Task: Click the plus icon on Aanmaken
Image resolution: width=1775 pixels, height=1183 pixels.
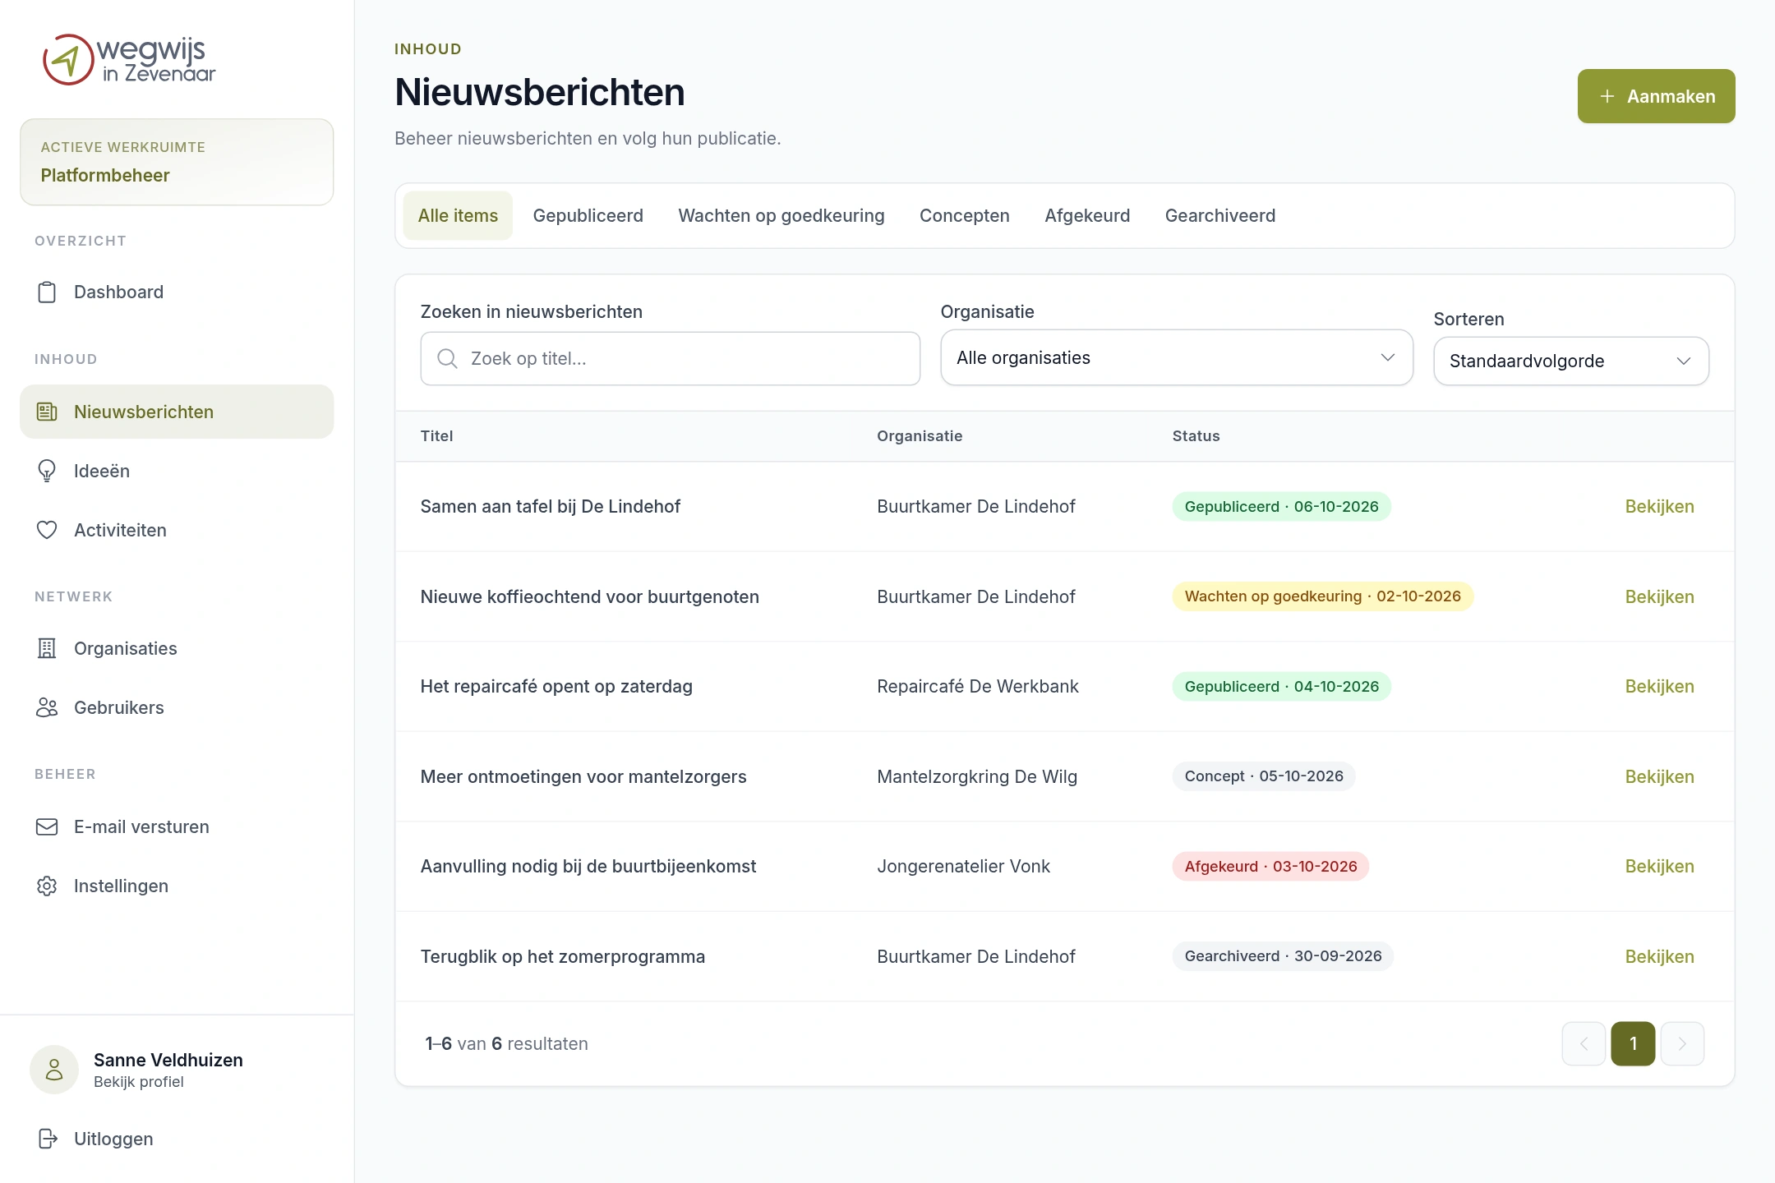Action: coord(1607,96)
